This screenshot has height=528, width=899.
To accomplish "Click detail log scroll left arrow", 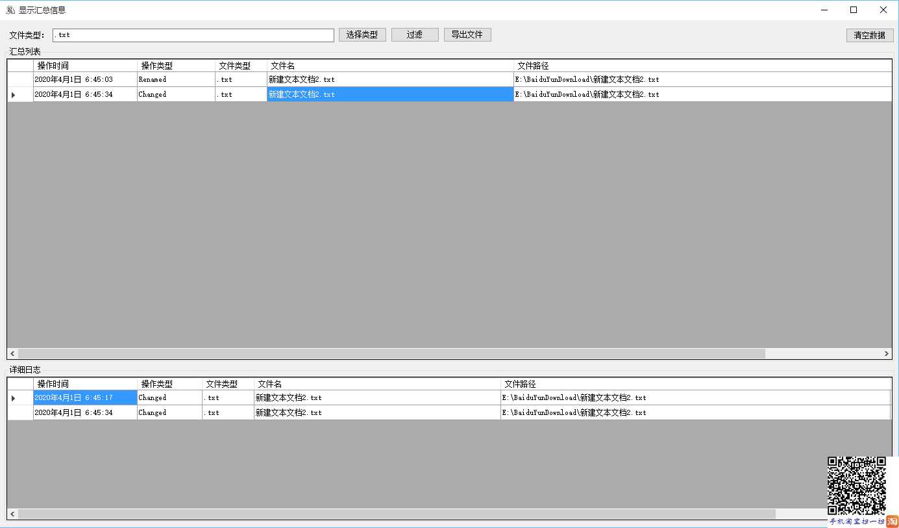I will tap(12, 514).
